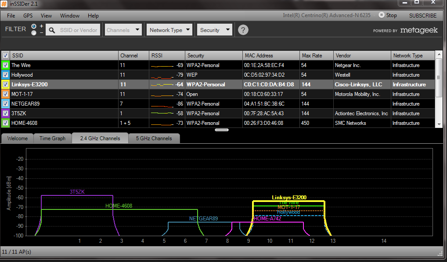The height and width of the screenshot is (262, 447).
Task: Toggle checkbox for MOT-1-17 network
Action: [5, 94]
